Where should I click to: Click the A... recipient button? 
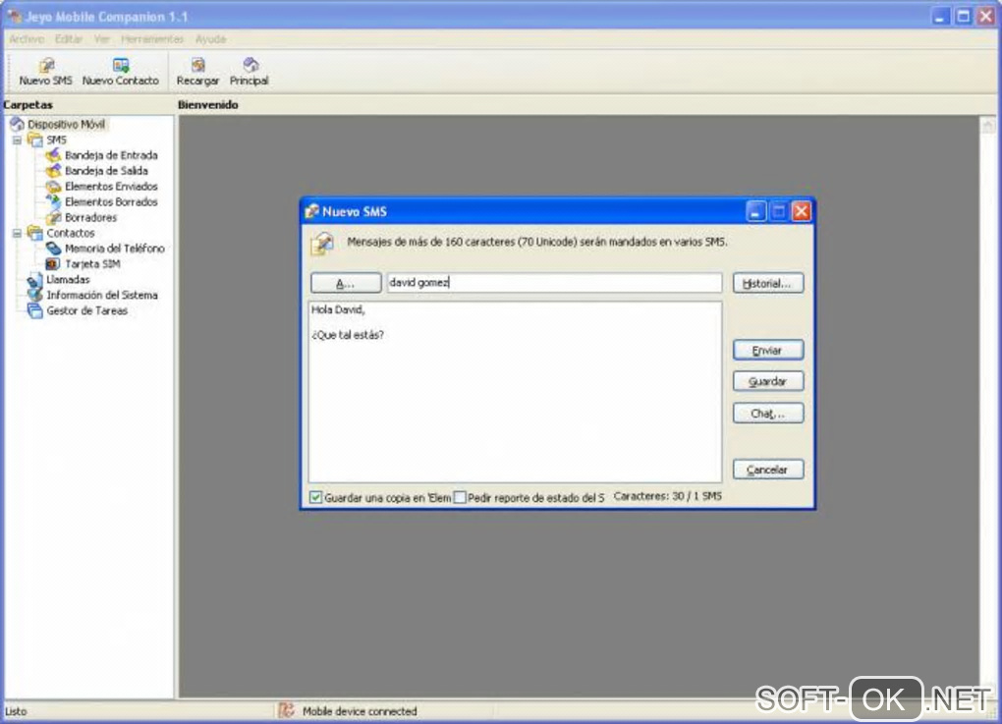pos(346,283)
